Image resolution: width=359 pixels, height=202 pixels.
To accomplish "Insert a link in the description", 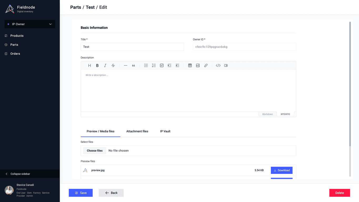I will pyautogui.click(x=206, y=65).
